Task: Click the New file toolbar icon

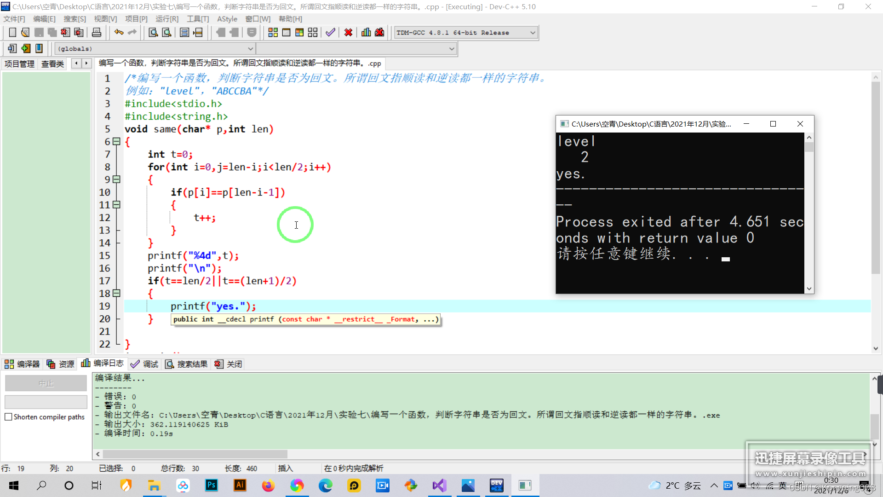Action: pos(12,33)
